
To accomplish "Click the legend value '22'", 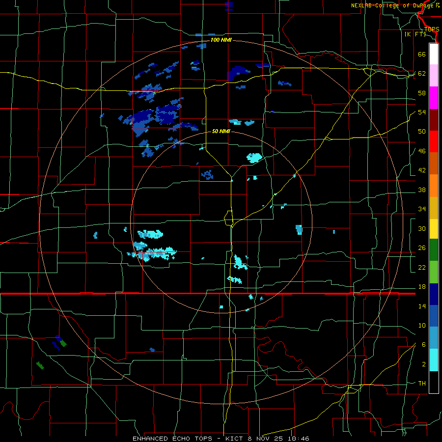I will [x=422, y=268].
